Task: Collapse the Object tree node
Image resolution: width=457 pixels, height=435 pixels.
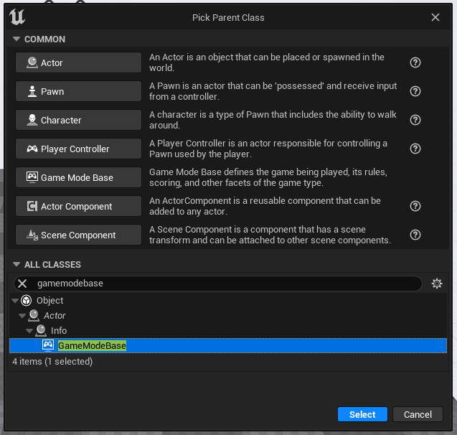Action: (x=15, y=301)
